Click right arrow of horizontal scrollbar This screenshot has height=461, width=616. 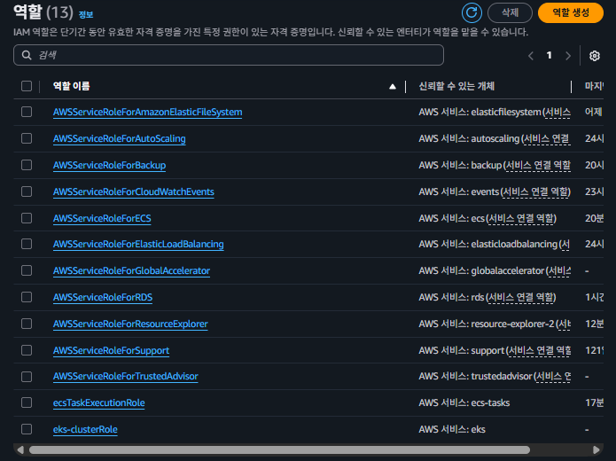596,449
